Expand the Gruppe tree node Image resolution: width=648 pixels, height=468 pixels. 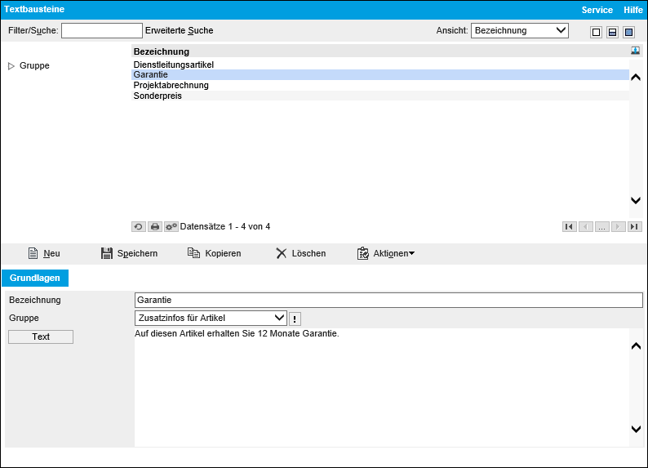(x=11, y=66)
